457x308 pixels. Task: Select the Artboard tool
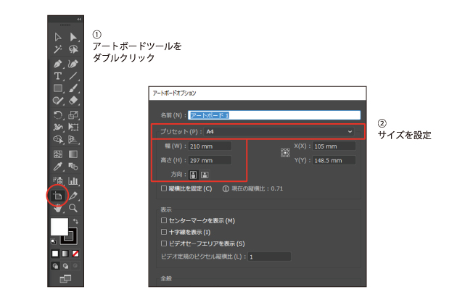57,196
